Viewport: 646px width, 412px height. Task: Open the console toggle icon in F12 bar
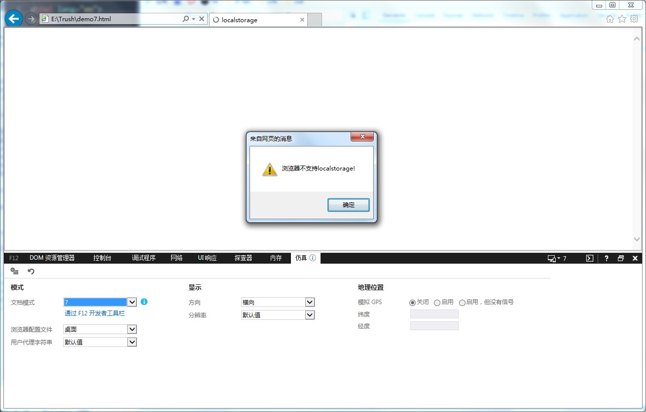589,258
